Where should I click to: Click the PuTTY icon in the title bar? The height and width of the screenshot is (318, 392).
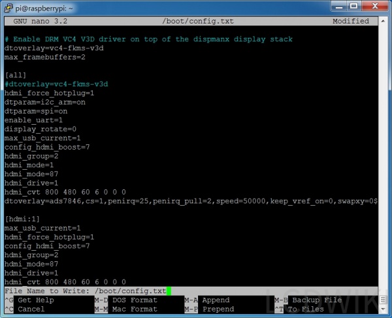pos(8,7)
